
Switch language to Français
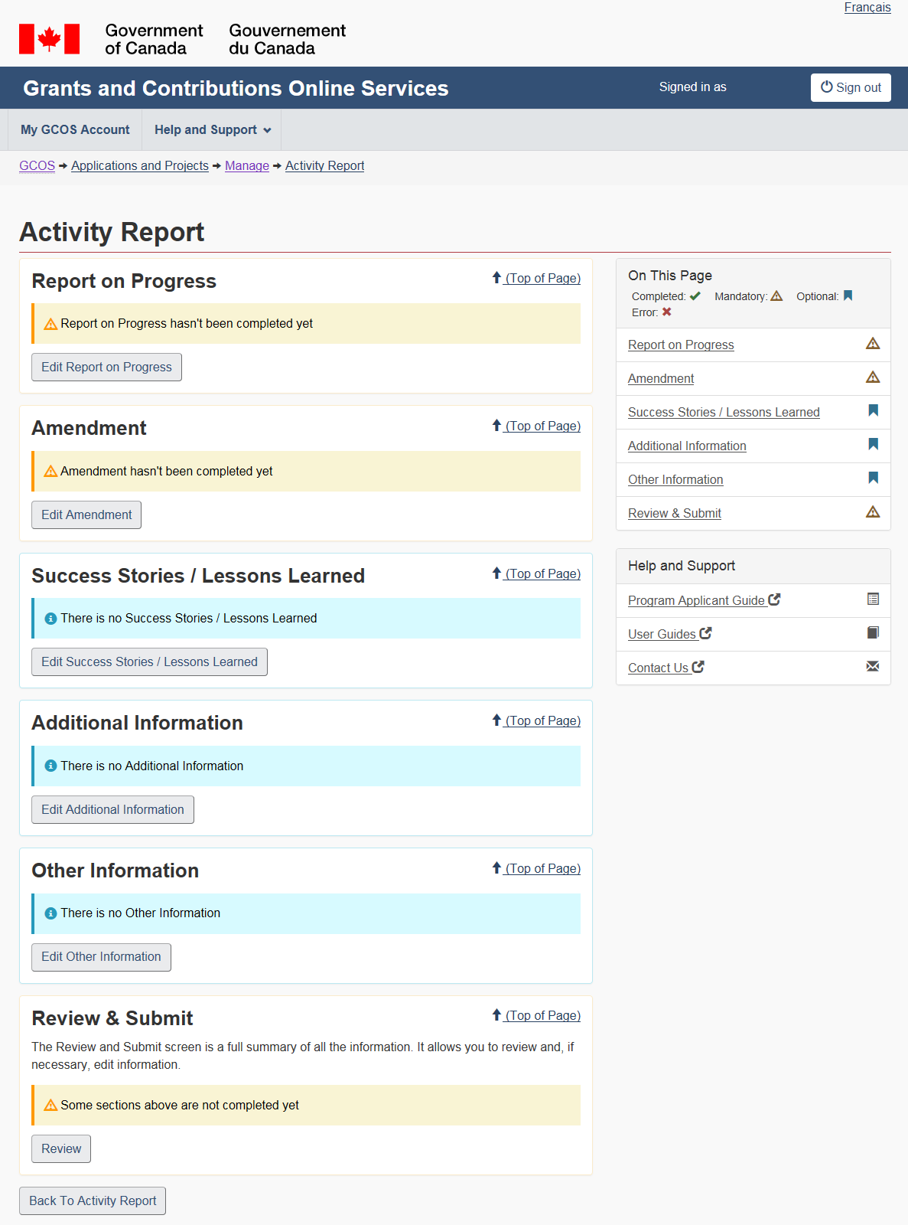[x=867, y=8]
